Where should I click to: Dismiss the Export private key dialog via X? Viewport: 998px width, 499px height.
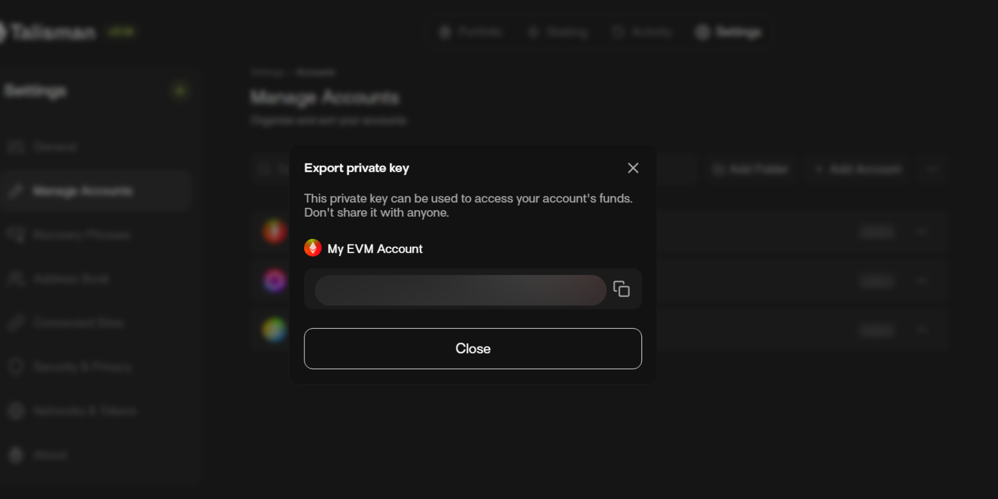[x=633, y=168]
